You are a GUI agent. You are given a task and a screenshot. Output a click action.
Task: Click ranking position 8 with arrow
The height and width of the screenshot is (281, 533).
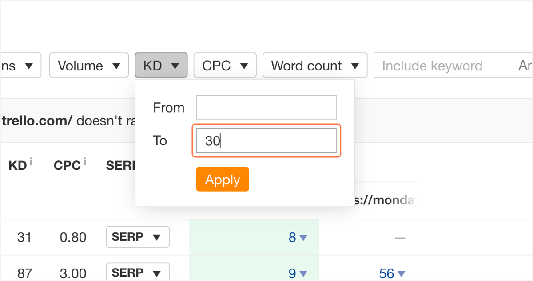pyautogui.click(x=298, y=238)
